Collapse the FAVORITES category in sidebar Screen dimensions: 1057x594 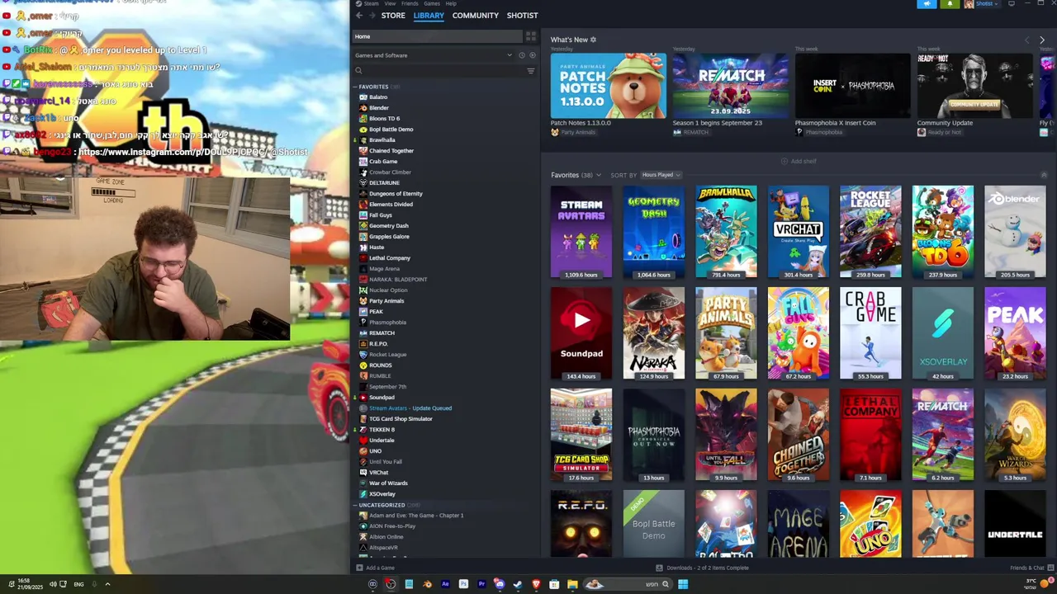tap(355, 87)
